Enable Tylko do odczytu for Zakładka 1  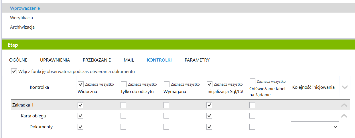(123, 105)
